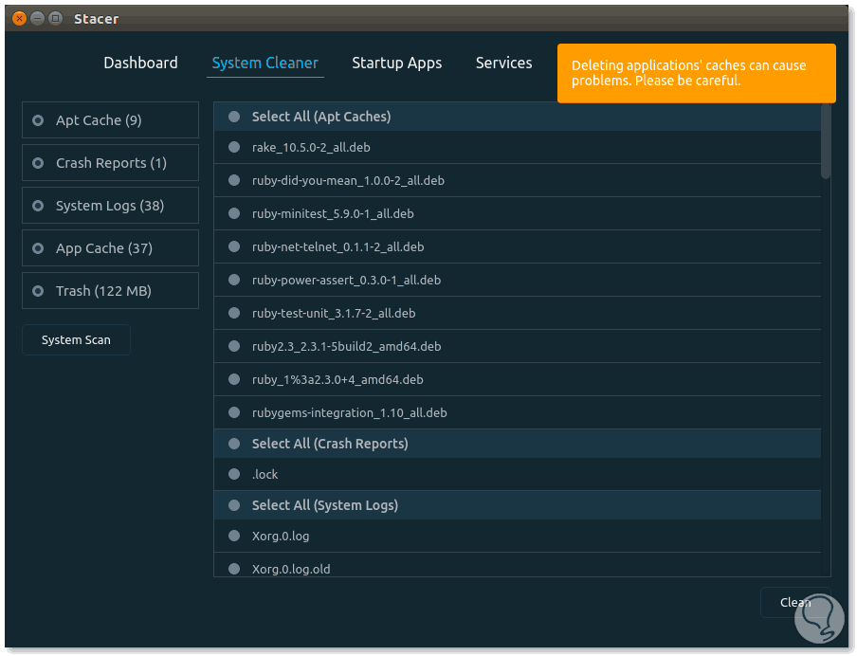This screenshot has width=857, height=656.
Task: Open the Dashboard tab
Action: 140,64
